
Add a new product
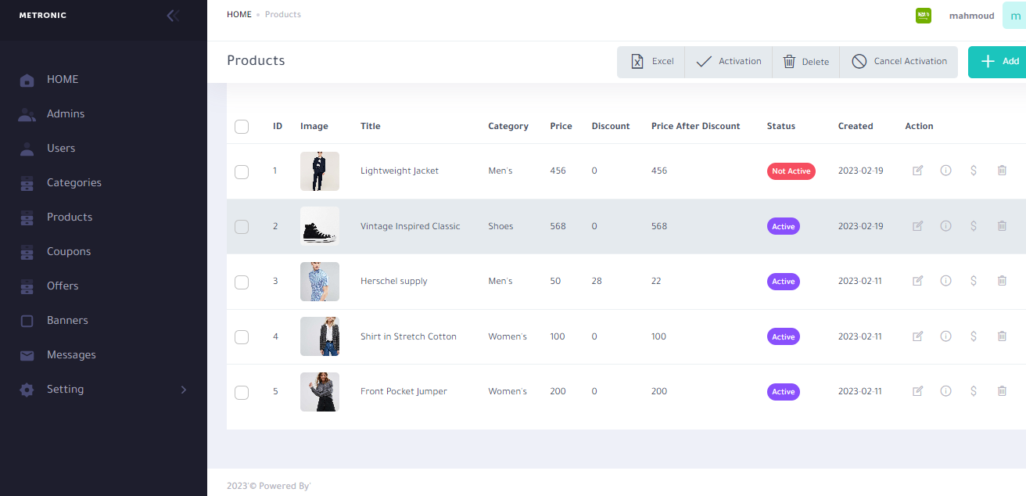[997, 62]
